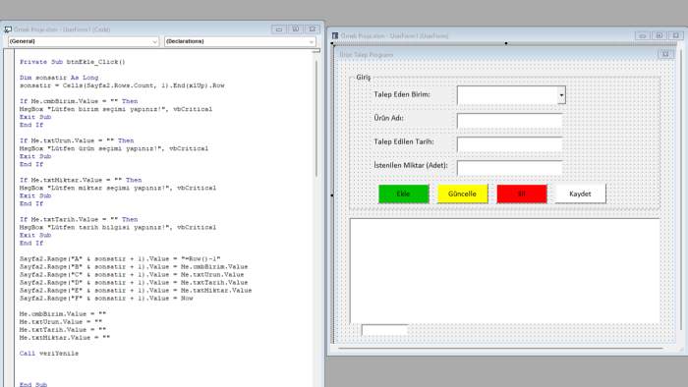Image resolution: width=688 pixels, height=387 pixels.
Task: Click the code window vertical scrollbar
Action: (316, 118)
